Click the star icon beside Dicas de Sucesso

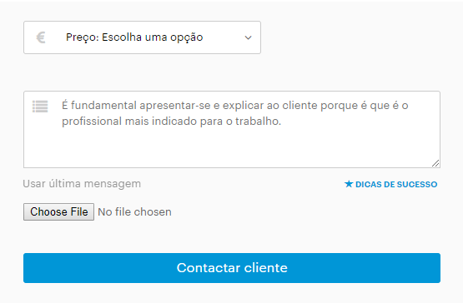(x=349, y=184)
